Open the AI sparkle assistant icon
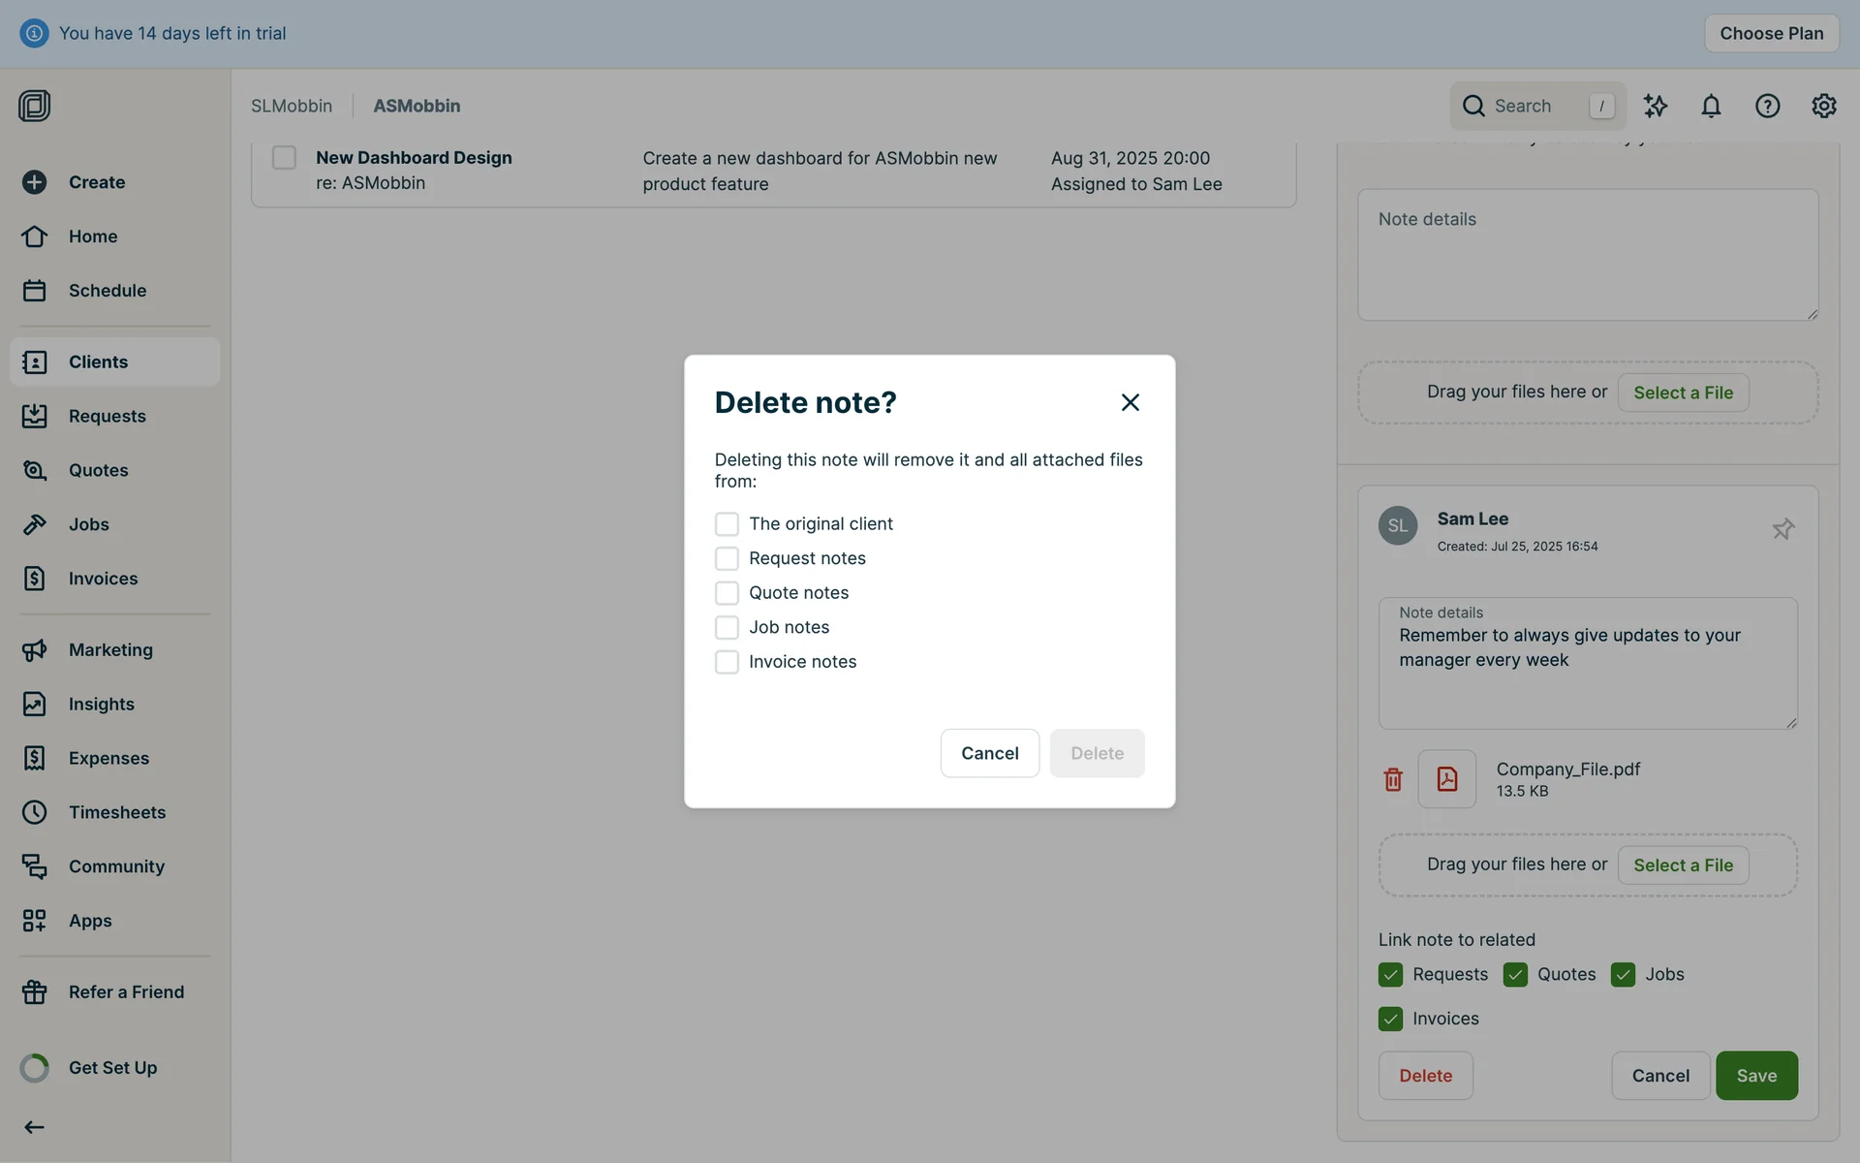 point(1655,106)
